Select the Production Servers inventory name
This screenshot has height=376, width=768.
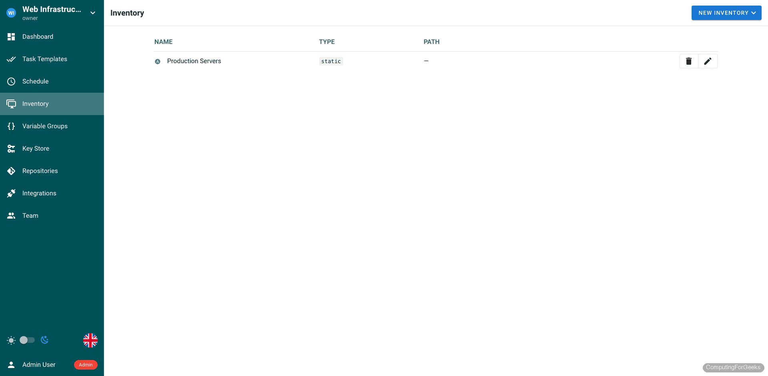(194, 61)
